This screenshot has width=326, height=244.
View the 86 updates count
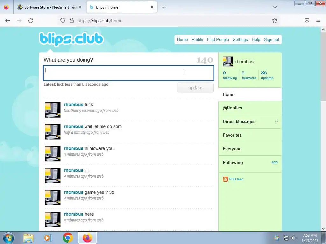pyautogui.click(x=267, y=75)
